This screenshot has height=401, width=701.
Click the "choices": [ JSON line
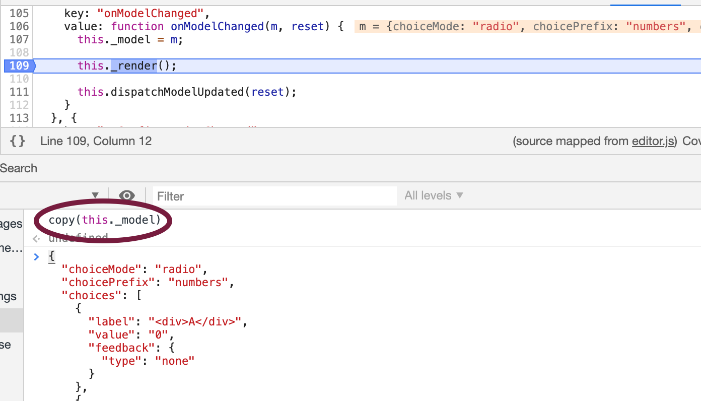101,295
